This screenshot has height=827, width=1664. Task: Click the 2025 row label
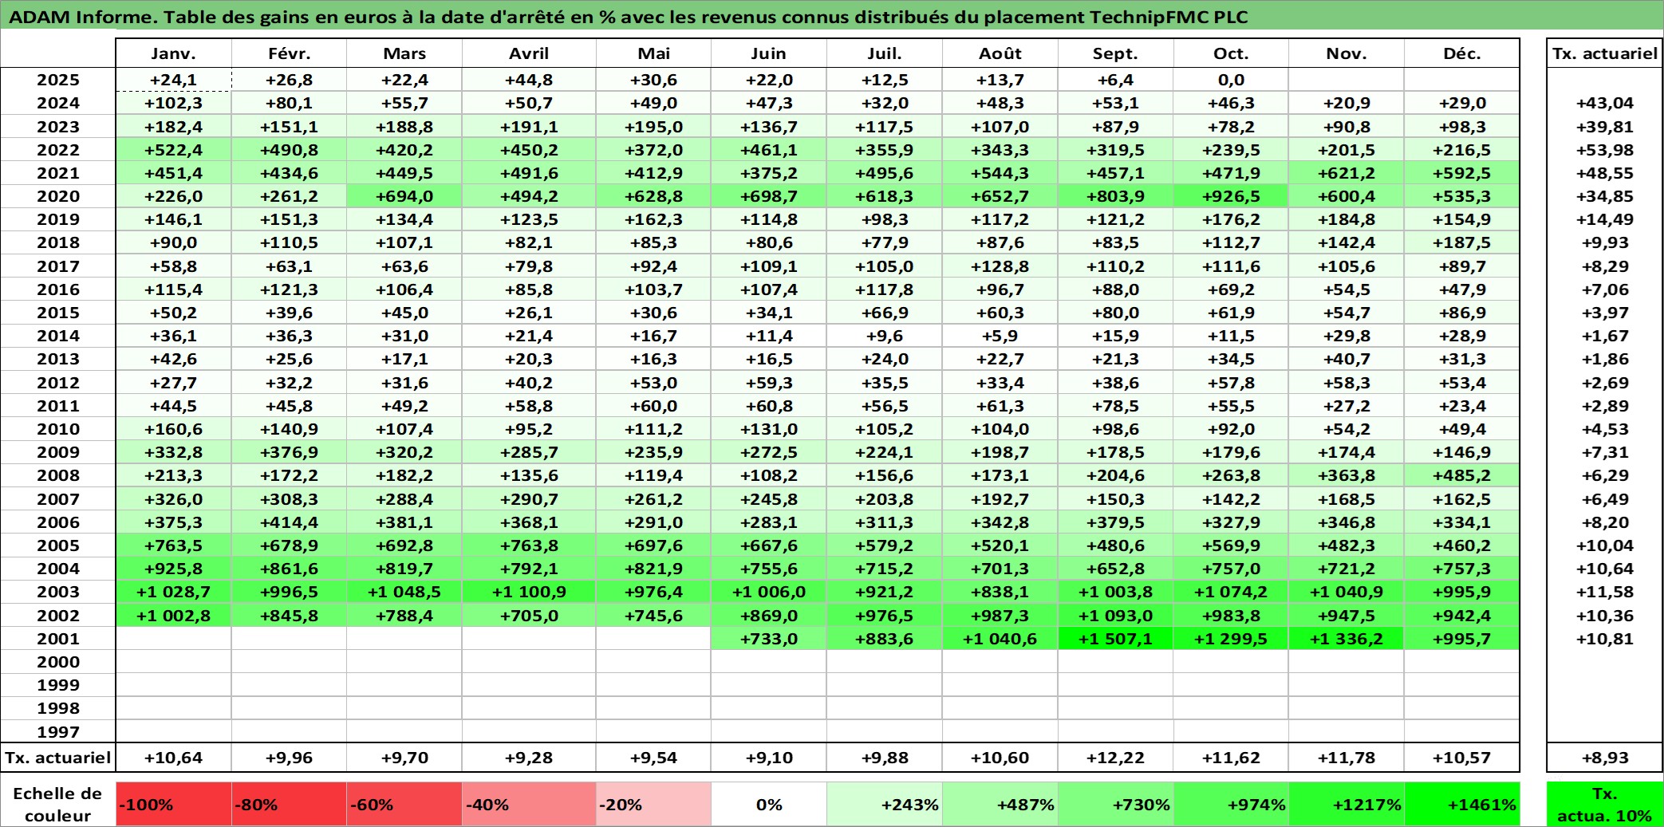pos(58,80)
